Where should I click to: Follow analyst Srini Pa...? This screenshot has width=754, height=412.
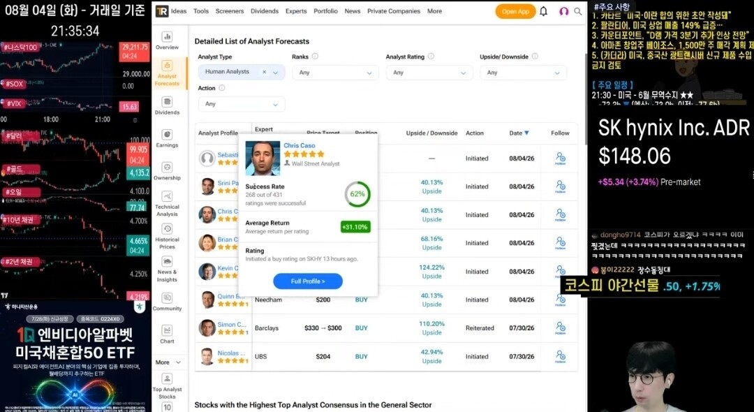(560, 186)
